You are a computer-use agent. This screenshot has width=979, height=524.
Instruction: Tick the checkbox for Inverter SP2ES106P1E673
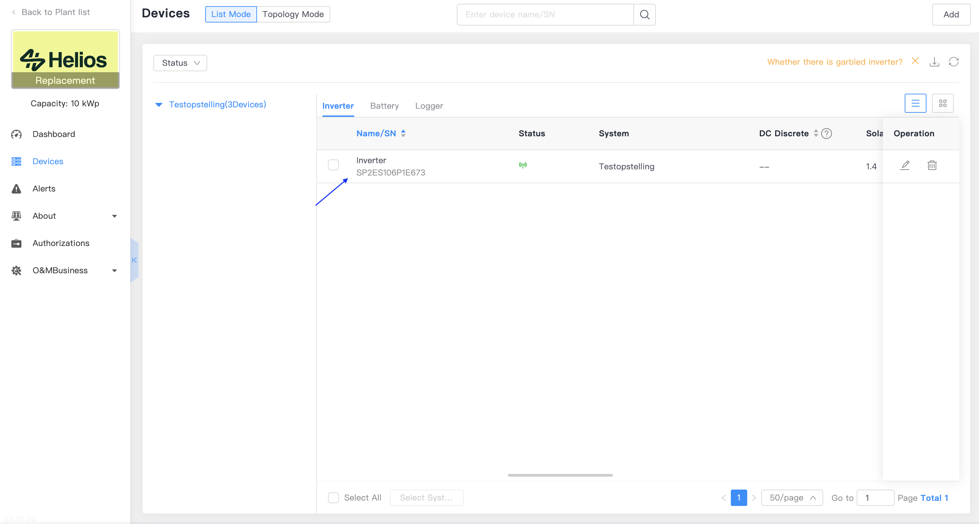pos(333,165)
